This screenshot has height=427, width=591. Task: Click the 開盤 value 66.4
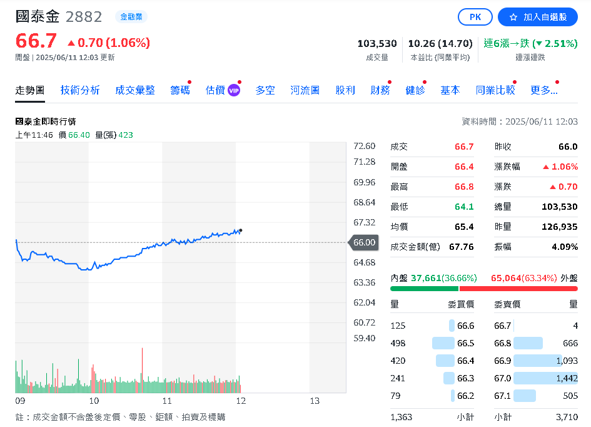tap(464, 167)
